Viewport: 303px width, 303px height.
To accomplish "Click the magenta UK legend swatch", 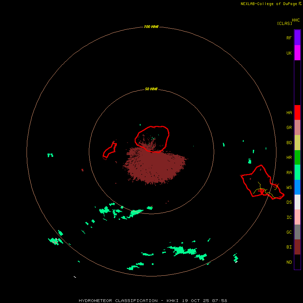I will (297, 53).
